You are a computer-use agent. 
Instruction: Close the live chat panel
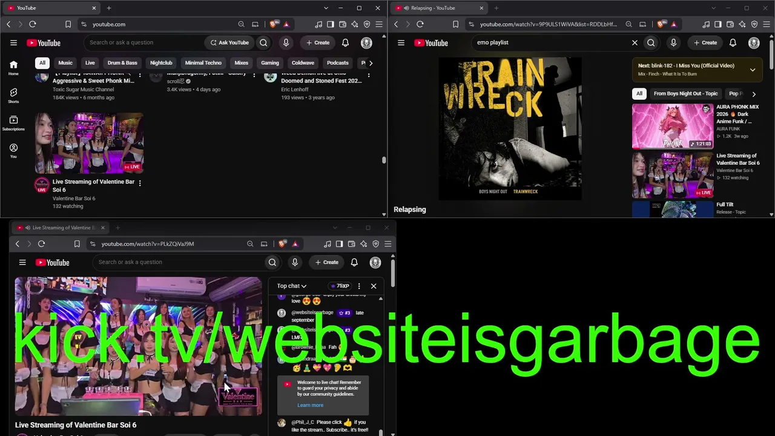coord(374,286)
